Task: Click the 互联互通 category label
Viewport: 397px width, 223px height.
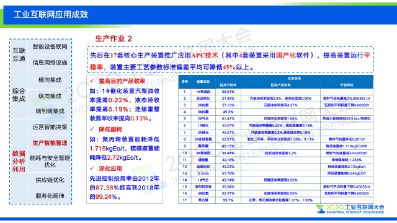Action: click(x=19, y=55)
